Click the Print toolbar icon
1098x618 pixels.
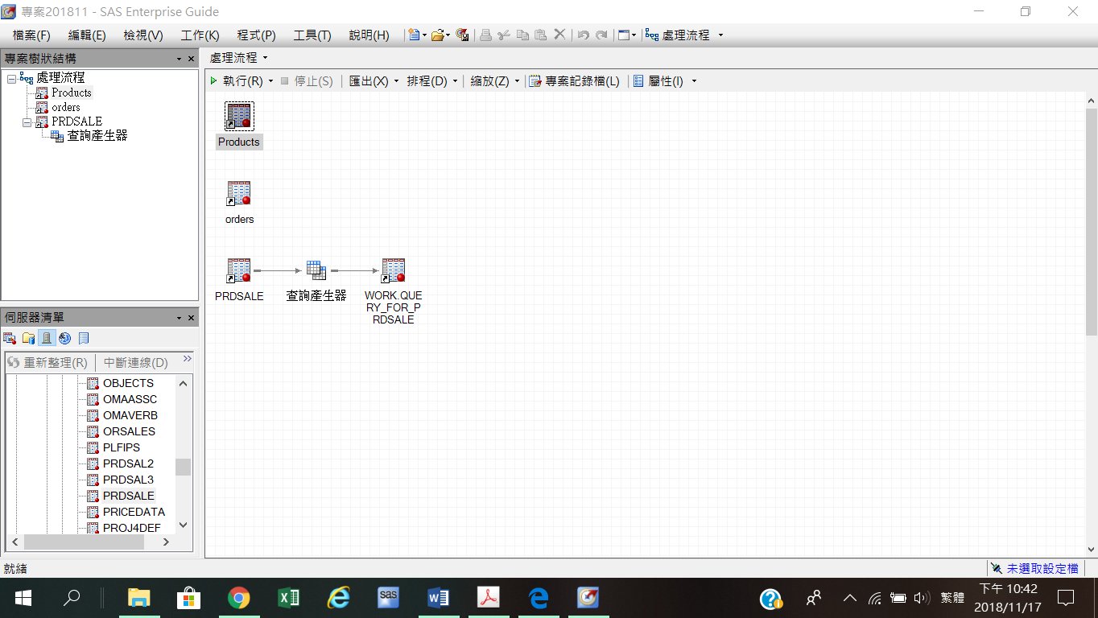click(x=485, y=35)
